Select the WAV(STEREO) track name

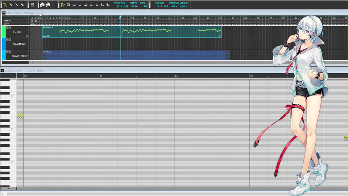point(20,56)
